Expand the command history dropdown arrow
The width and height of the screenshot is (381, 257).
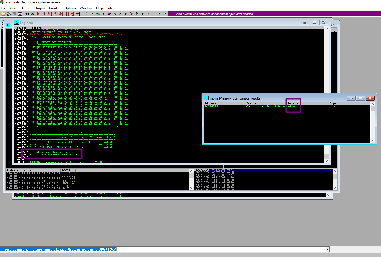pos(327,249)
